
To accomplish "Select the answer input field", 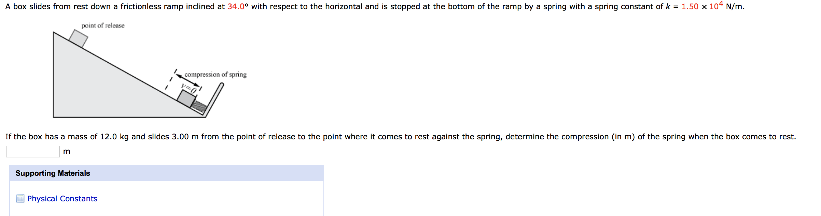I will click(32, 151).
